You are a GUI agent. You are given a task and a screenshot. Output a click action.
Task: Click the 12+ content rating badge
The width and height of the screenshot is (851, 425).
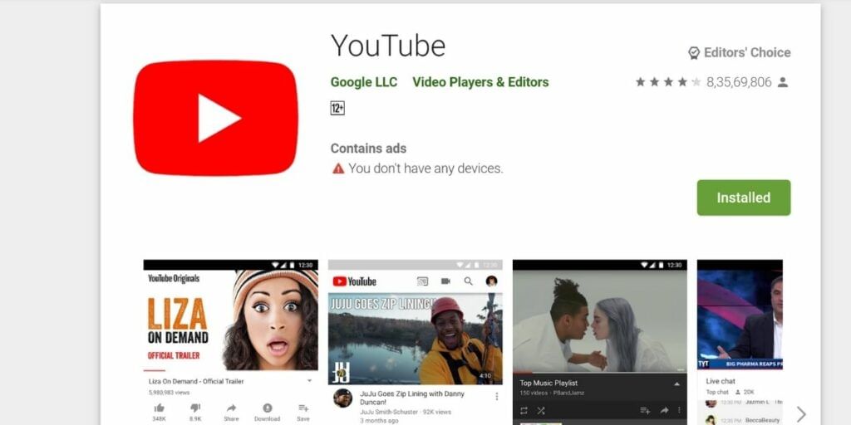click(x=337, y=108)
